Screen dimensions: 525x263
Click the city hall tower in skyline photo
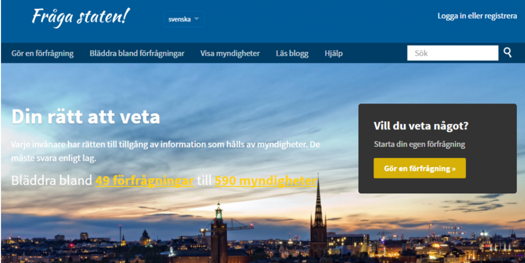pos(218,231)
